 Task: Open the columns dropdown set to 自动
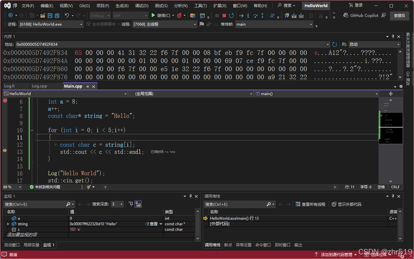pos(398,44)
